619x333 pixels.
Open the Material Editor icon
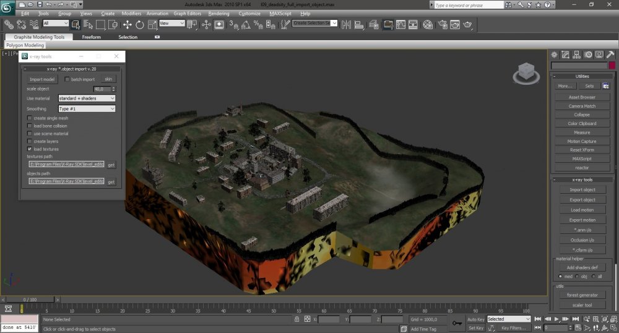428,25
